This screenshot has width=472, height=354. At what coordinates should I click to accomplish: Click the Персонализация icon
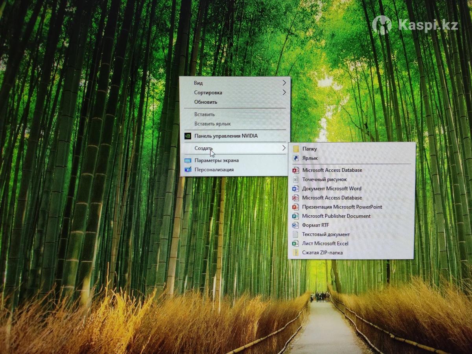[x=188, y=170]
